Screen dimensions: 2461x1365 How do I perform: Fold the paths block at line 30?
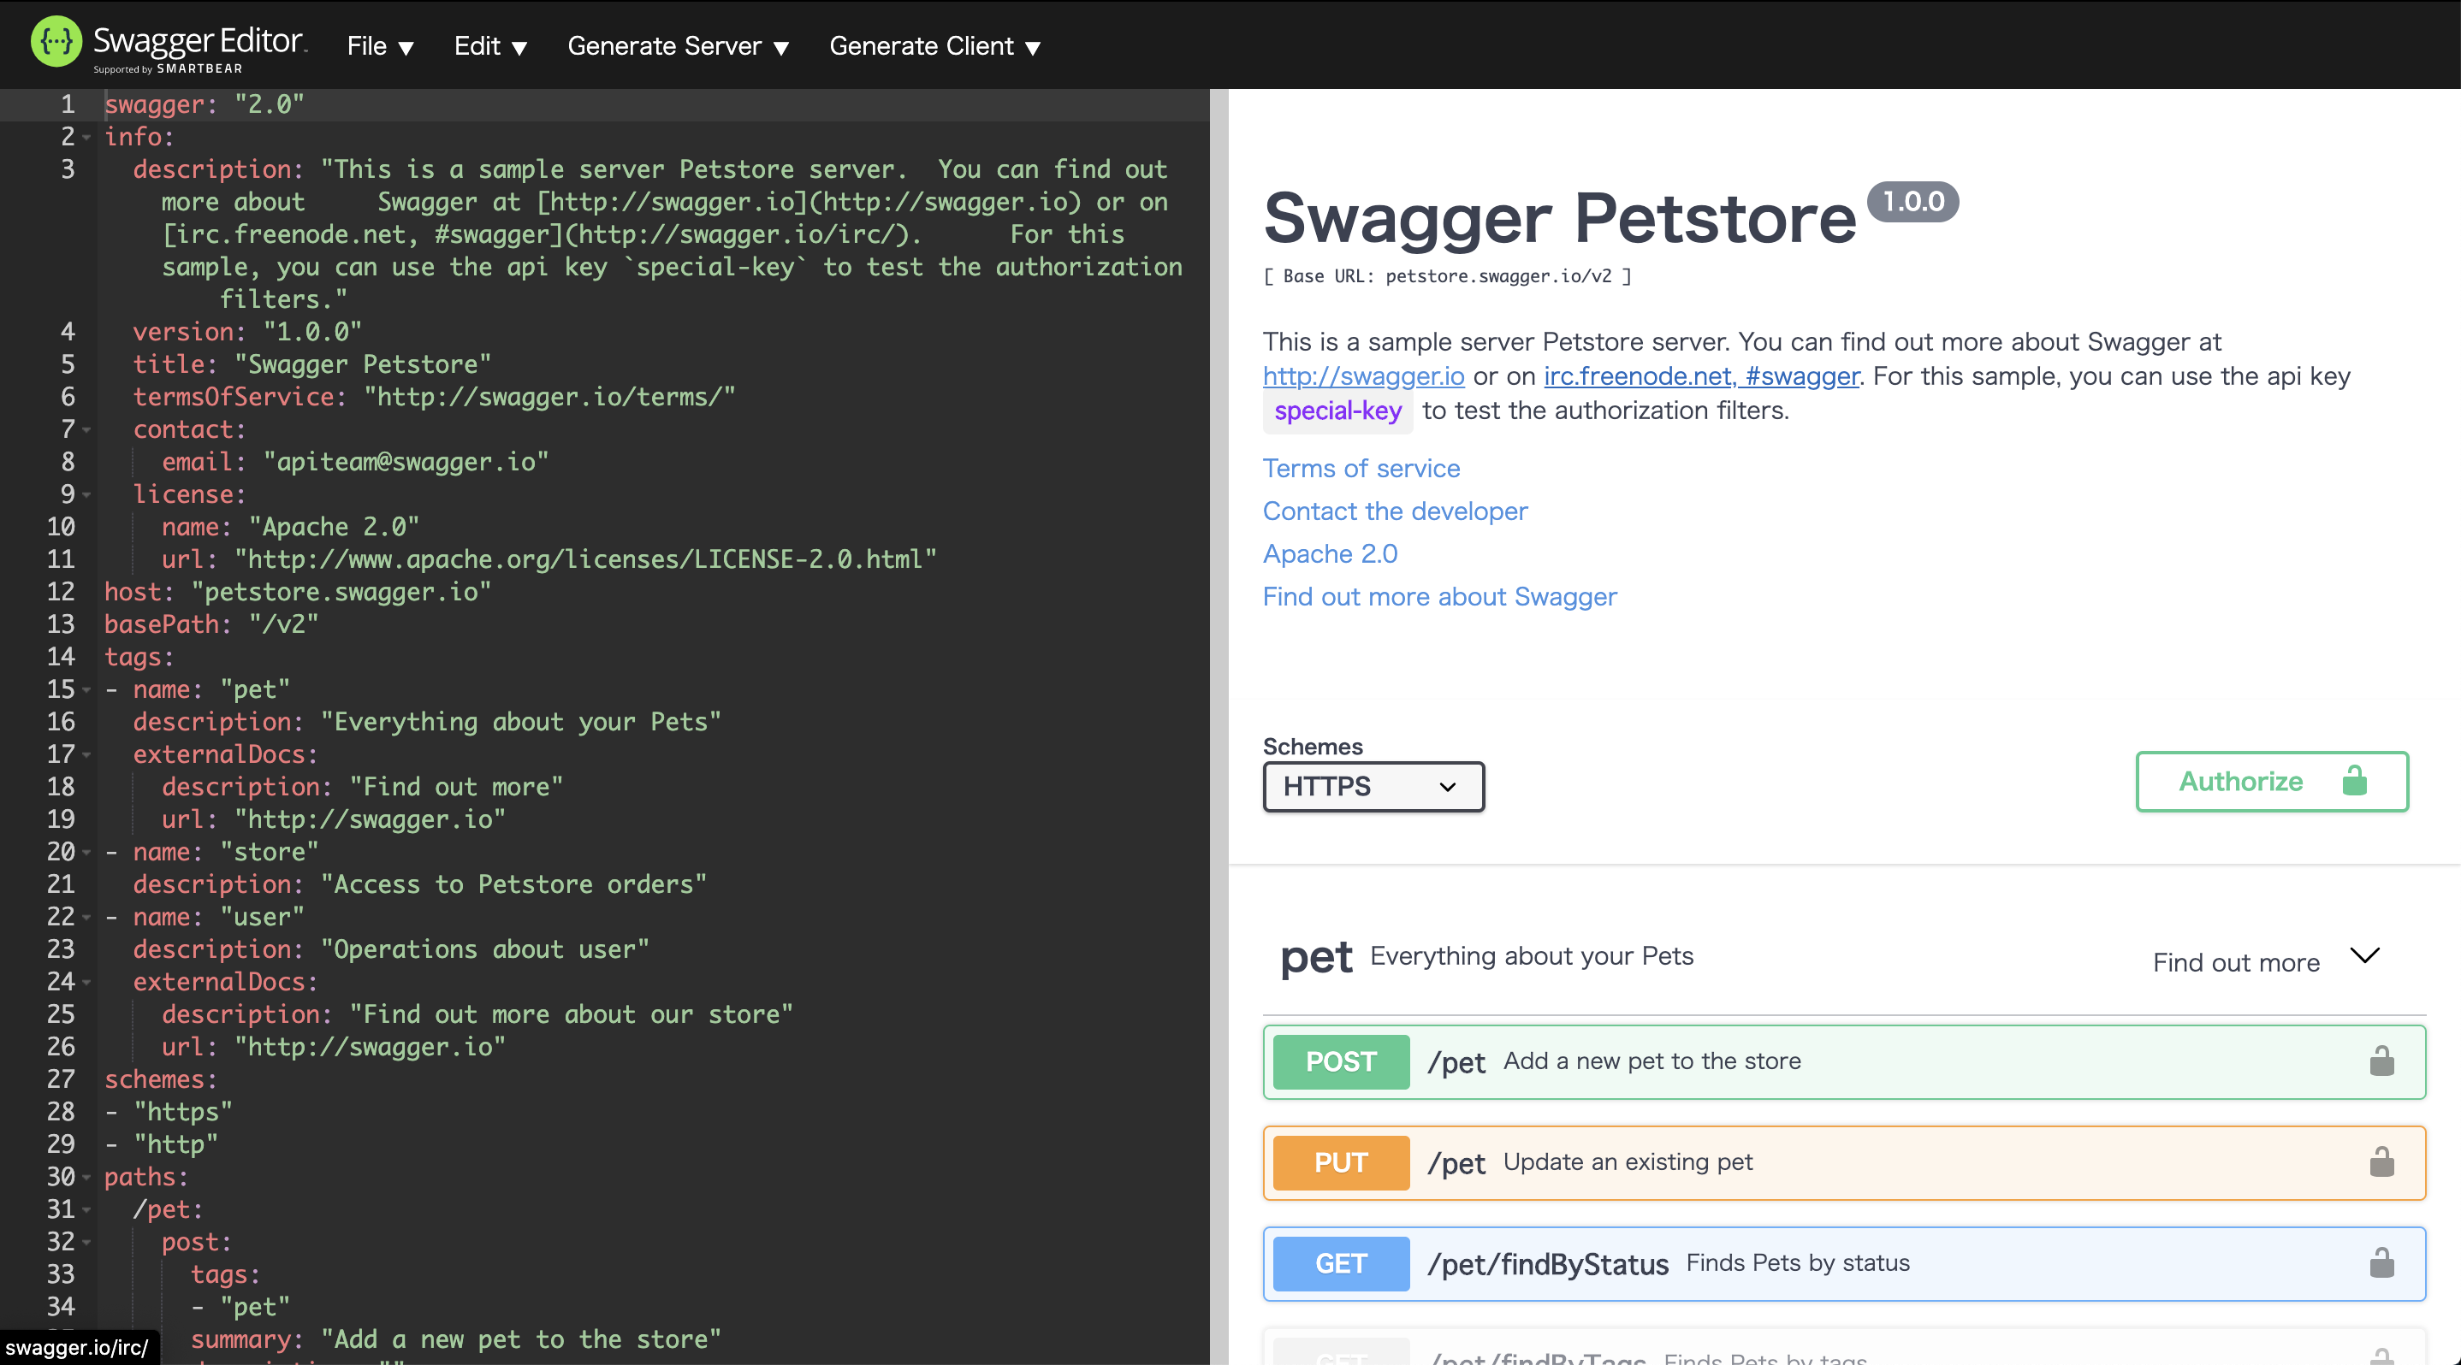click(x=87, y=1177)
